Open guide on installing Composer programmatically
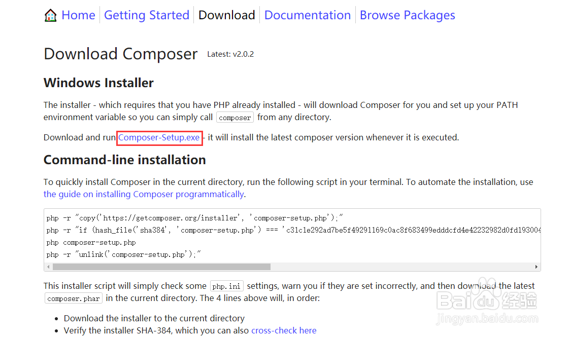The height and width of the screenshot is (338, 569). click(x=144, y=194)
